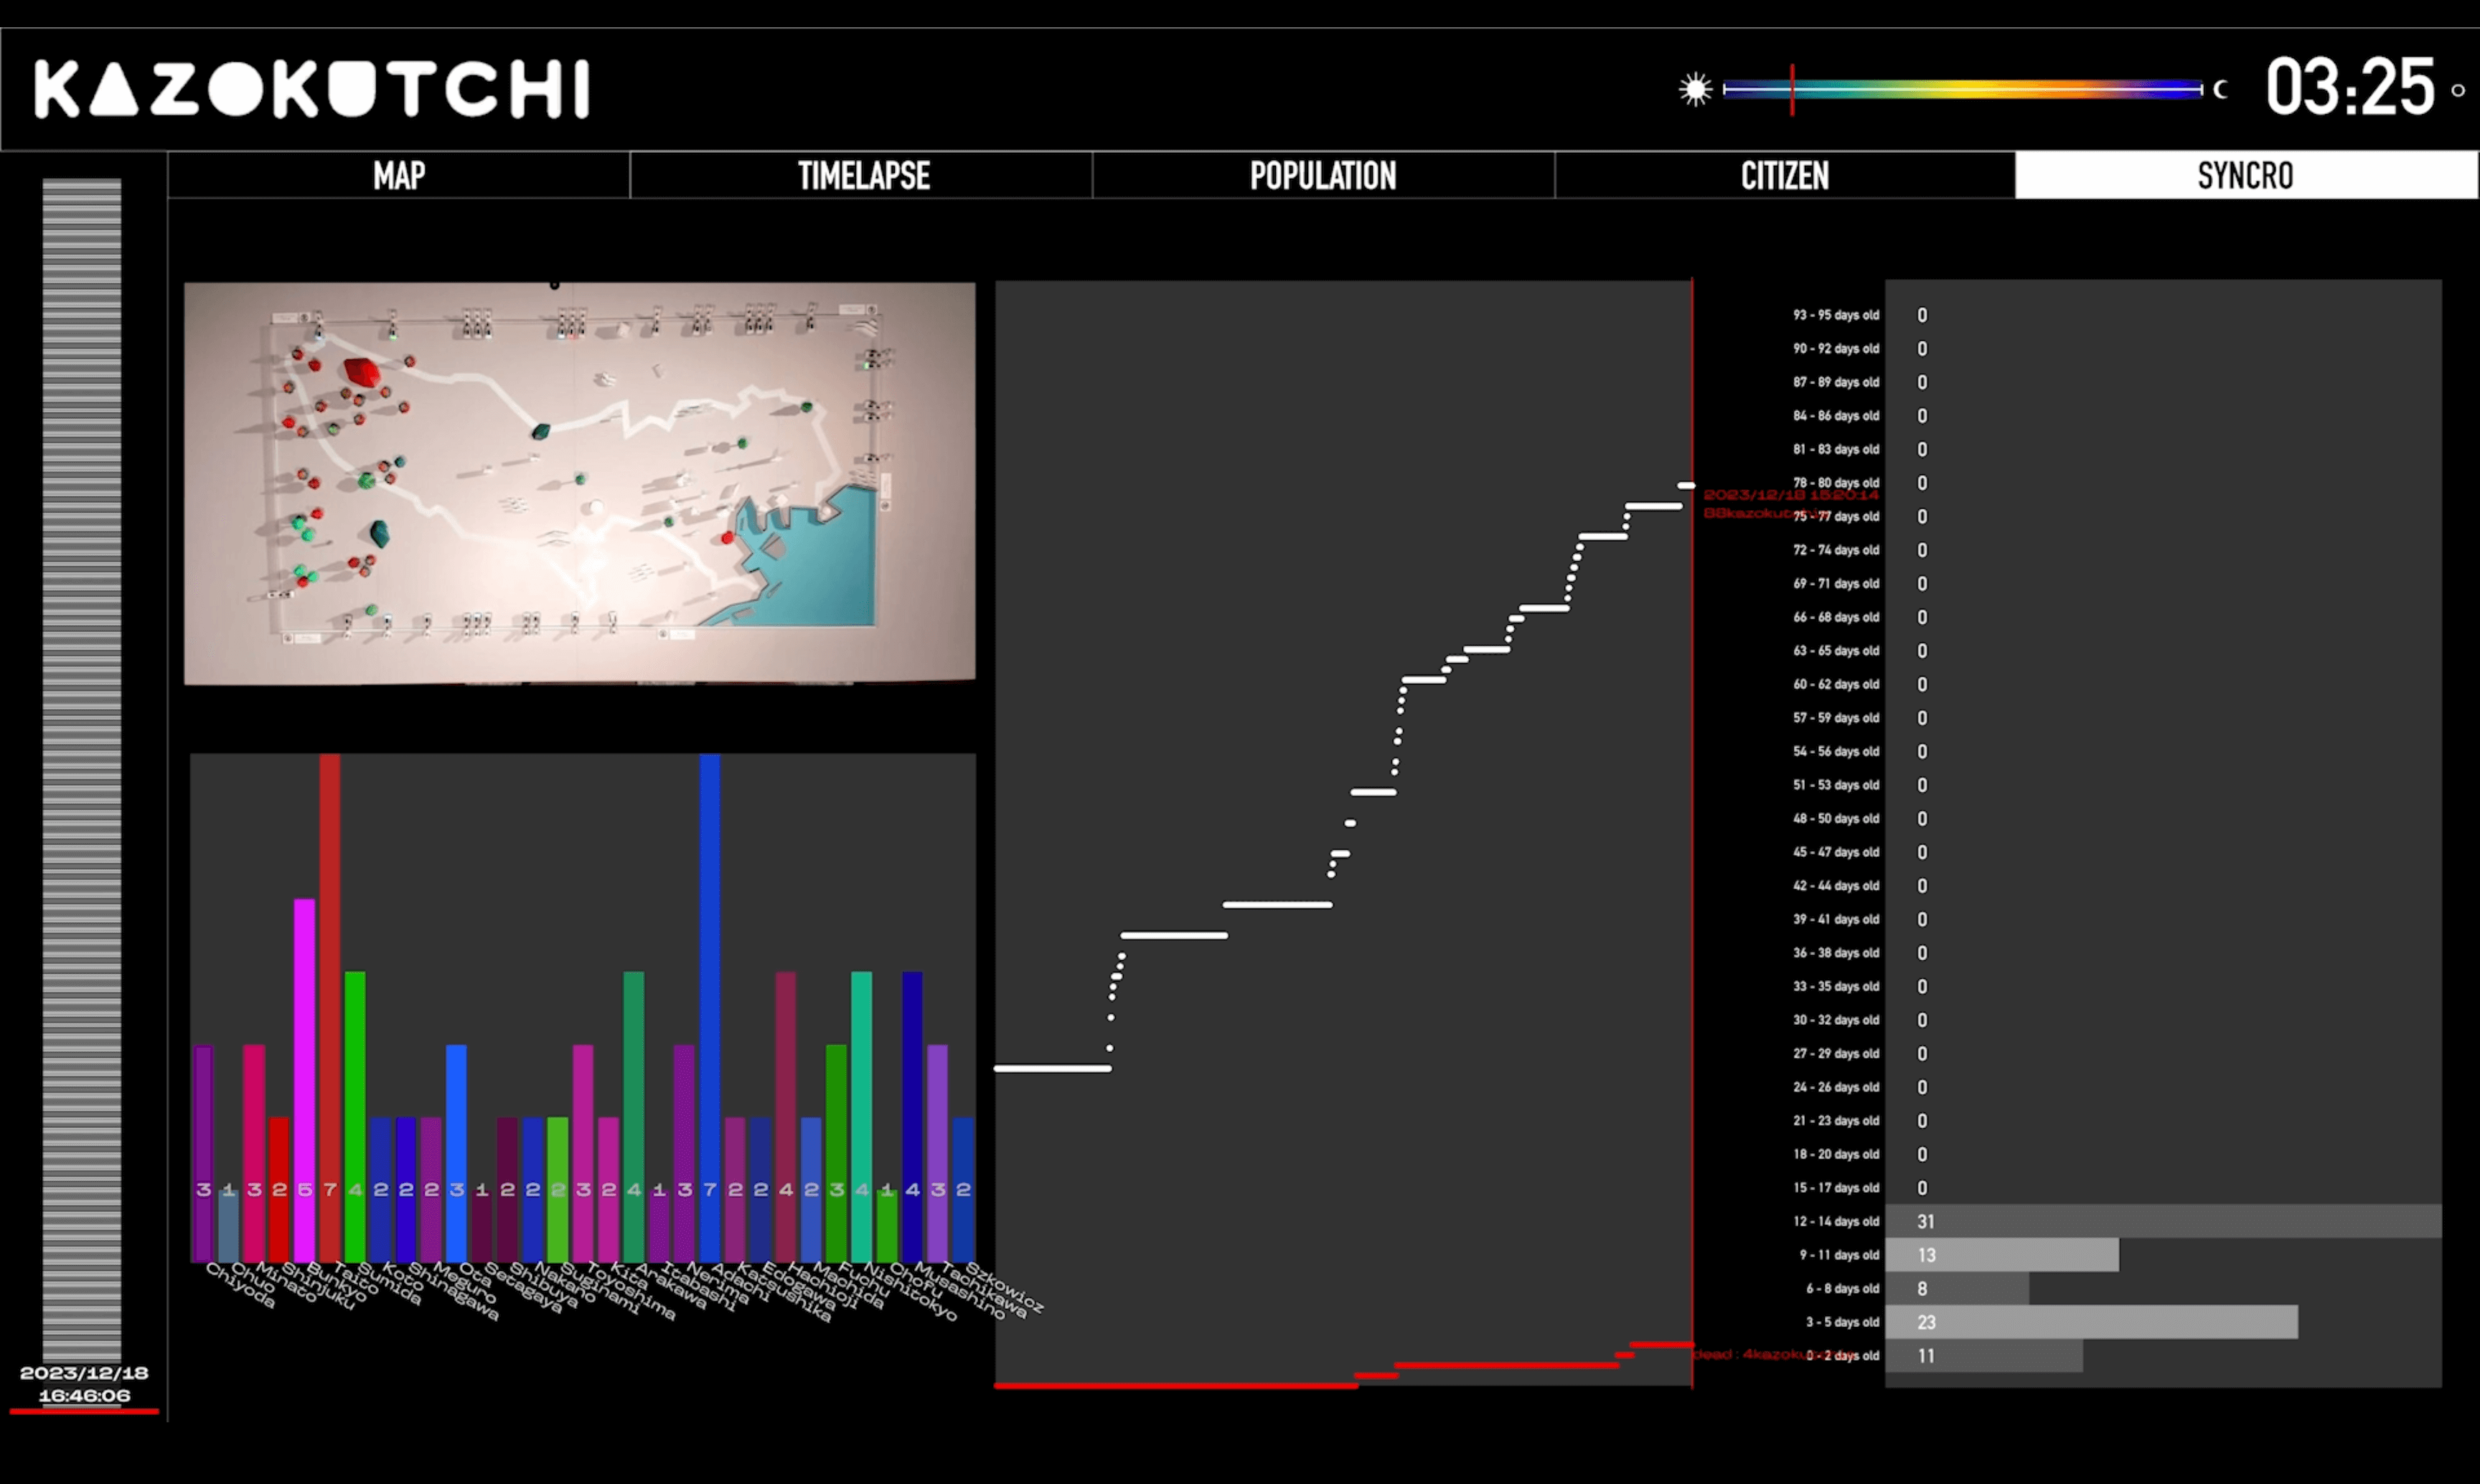Click the red marker on the day-night gradient slider

pyautogui.click(x=1792, y=89)
